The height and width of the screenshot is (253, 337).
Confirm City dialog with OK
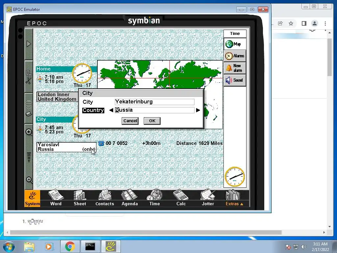pos(152,121)
